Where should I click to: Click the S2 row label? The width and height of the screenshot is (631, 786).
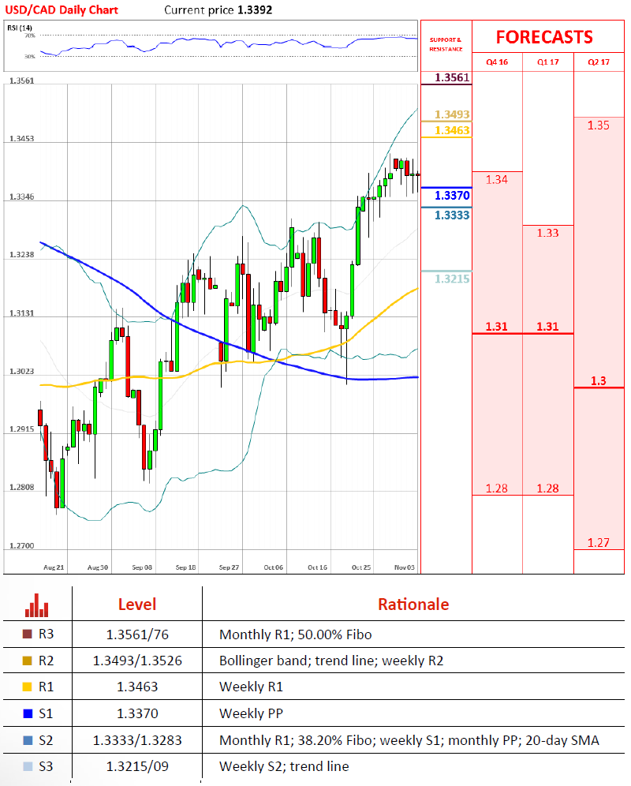[46, 740]
